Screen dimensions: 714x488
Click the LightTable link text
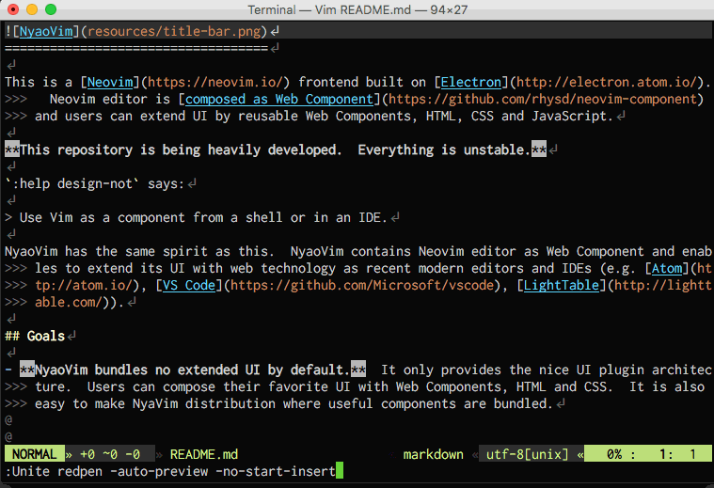point(561,286)
